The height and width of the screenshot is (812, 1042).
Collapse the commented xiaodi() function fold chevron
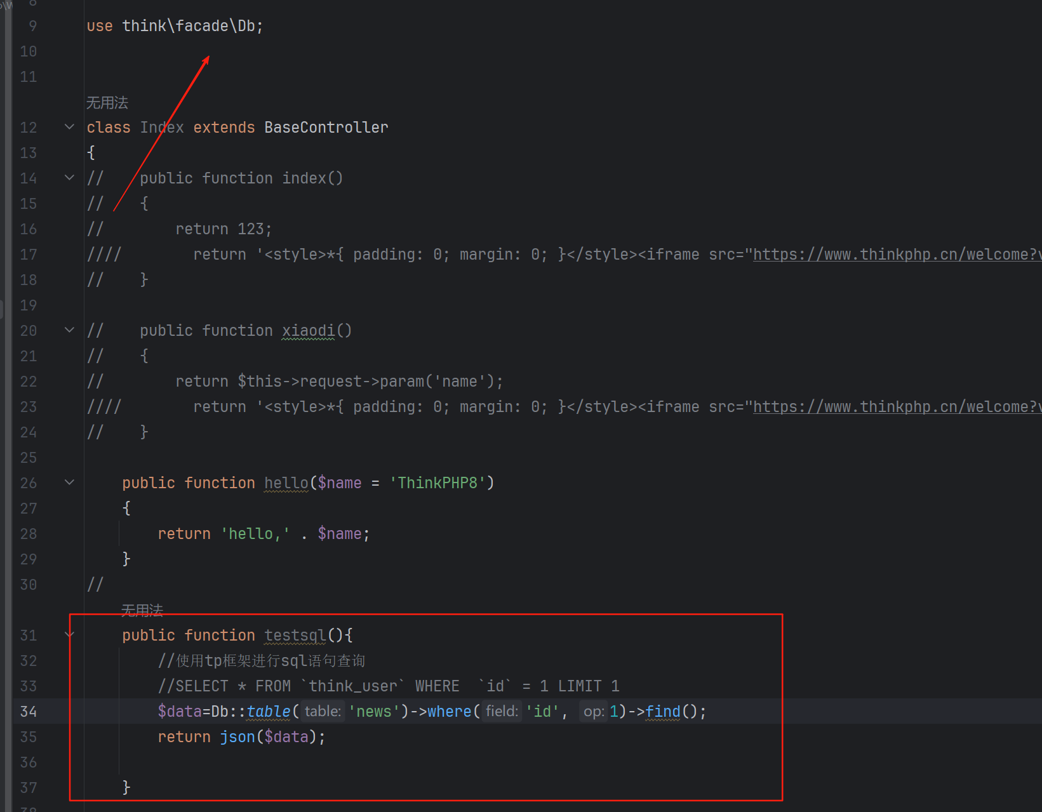tap(69, 330)
